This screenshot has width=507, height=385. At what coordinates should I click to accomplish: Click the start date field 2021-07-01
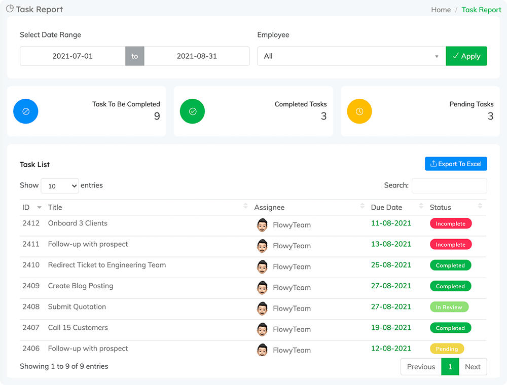[x=73, y=56]
